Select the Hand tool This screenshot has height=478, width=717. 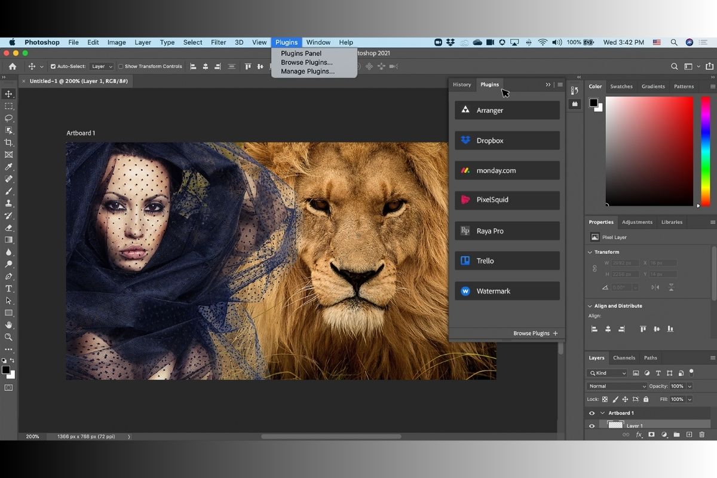point(8,325)
